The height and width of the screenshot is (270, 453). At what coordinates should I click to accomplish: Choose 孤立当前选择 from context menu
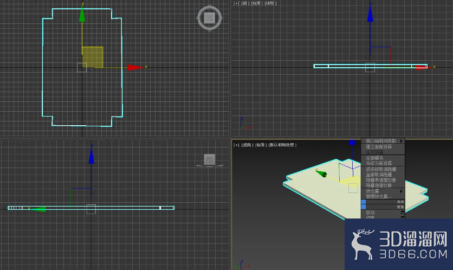point(383,146)
